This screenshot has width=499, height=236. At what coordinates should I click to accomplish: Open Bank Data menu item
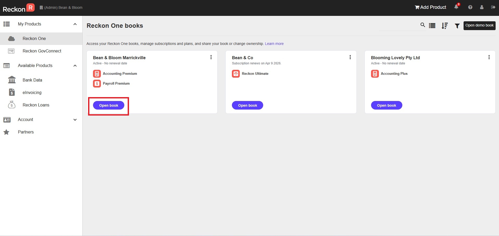pyautogui.click(x=41, y=80)
